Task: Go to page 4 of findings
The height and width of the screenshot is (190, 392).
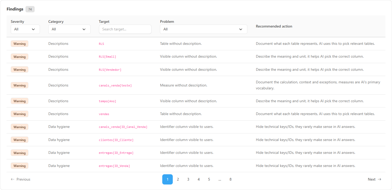Action: (198, 179)
